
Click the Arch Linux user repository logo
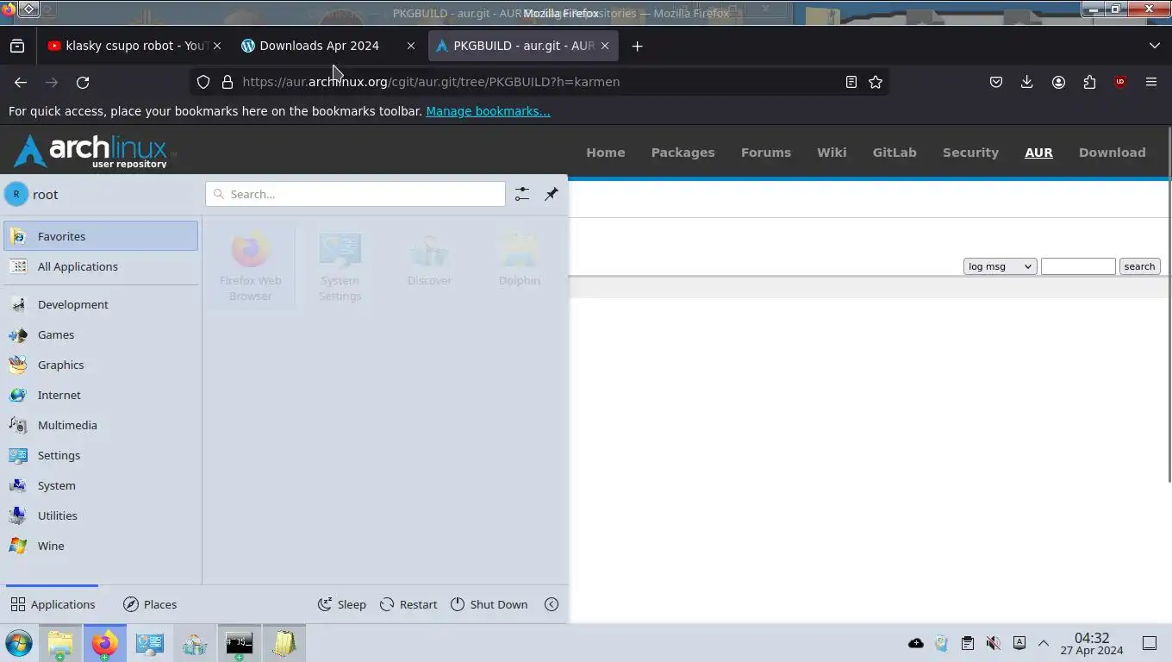pos(95,151)
